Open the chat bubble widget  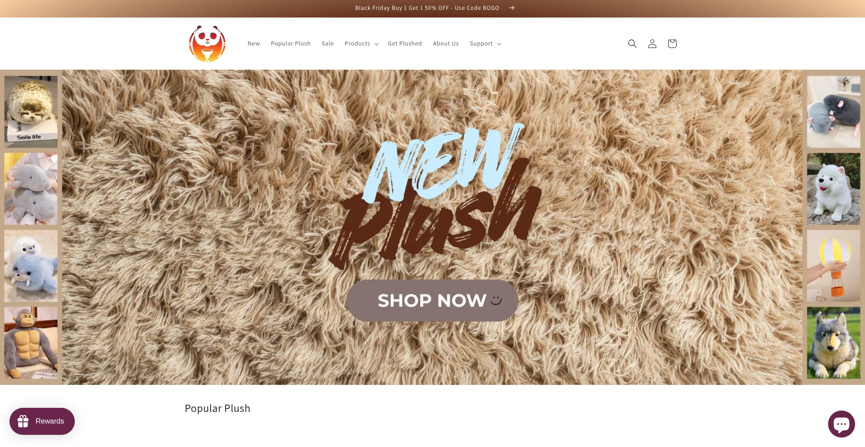click(x=841, y=424)
